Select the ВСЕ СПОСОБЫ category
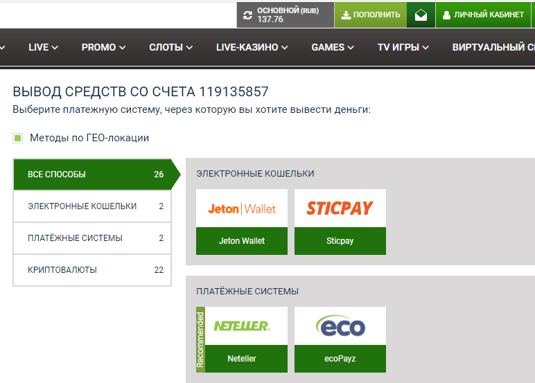This screenshot has height=383, width=535. point(92,175)
